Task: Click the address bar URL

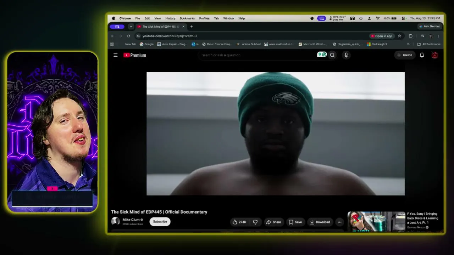Action: pos(170,36)
